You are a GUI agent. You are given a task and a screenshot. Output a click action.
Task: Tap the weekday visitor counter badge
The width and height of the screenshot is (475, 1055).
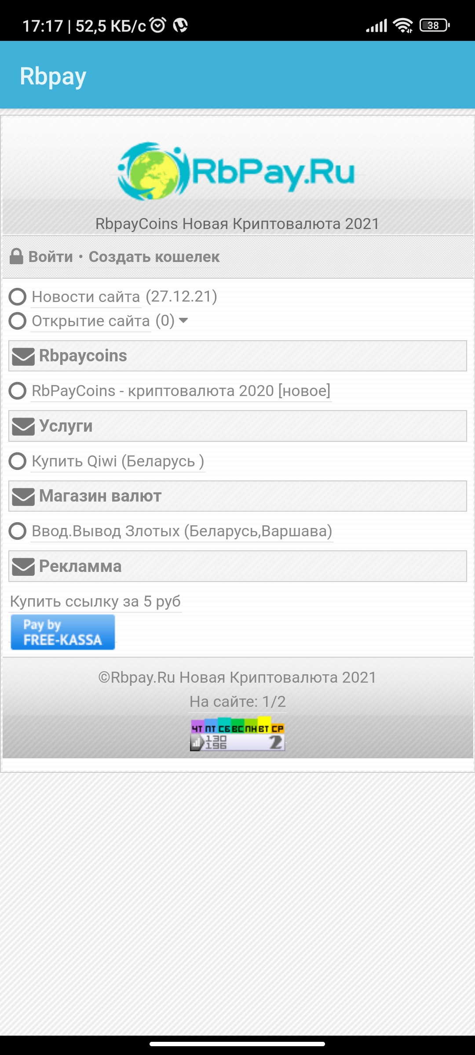coord(237,735)
